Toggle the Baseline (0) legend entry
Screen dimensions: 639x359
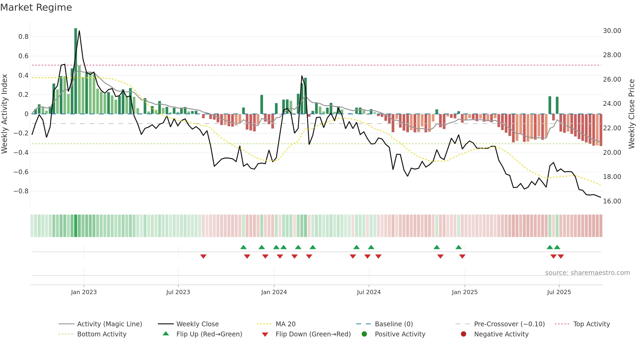[x=384, y=324]
